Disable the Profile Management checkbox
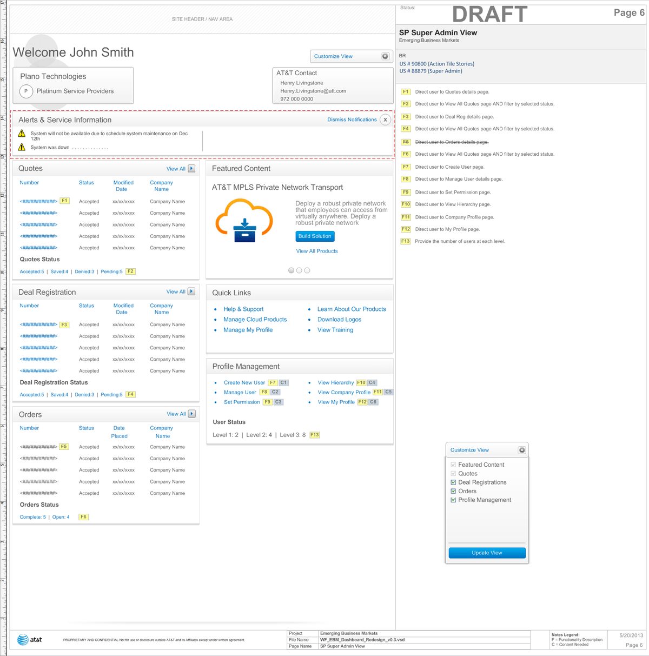This screenshot has height=656, width=649. 453,500
